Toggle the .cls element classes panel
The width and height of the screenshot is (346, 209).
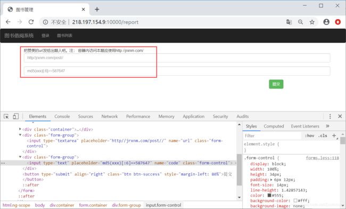tap(323, 135)
